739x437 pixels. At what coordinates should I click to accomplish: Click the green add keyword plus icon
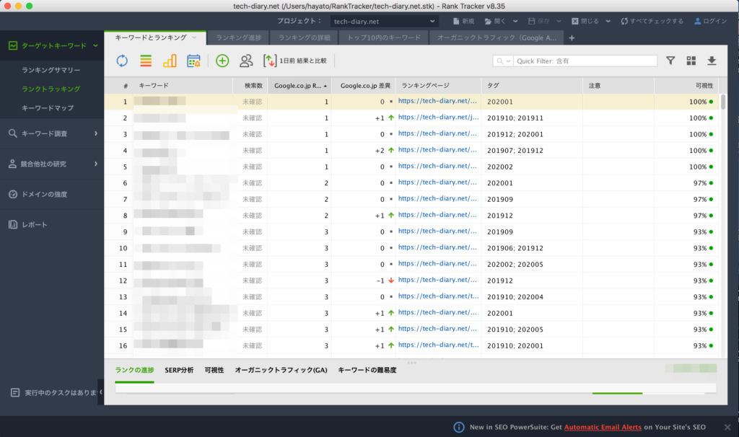pyautogui.click(x=222, y=61)
